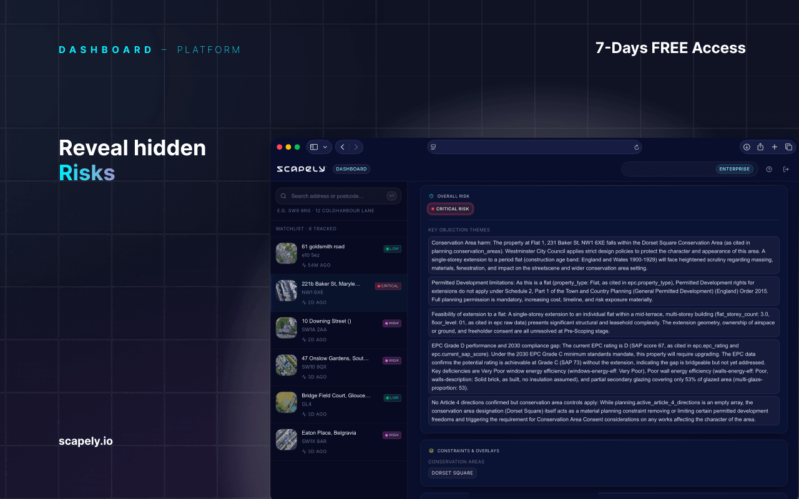Toggle the browser sidebar panel icon
Image resolution: width=799 pixels, height=499 pixels.
tap(314, 147)
